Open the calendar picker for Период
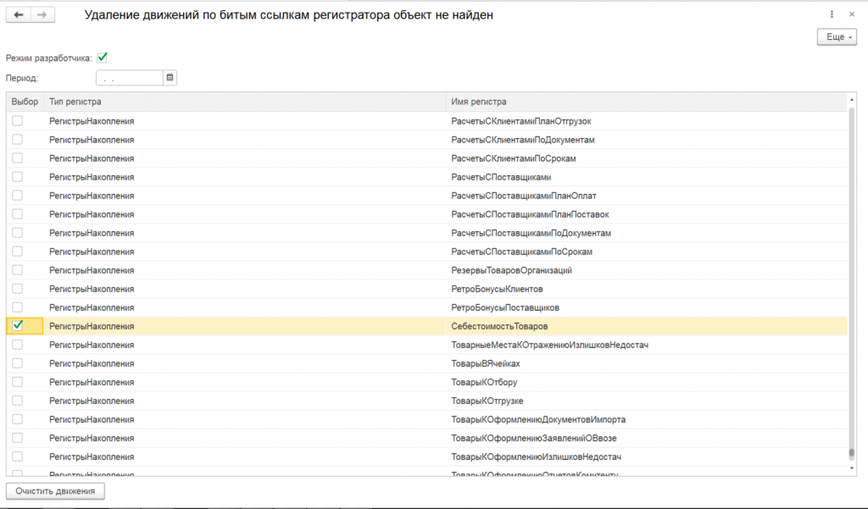 click(x=170, y=78)
